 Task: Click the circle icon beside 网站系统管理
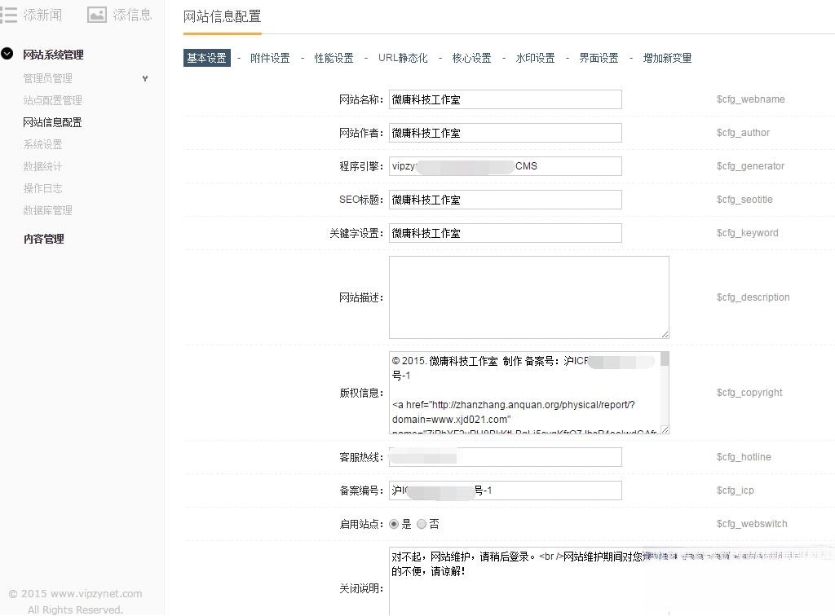7,55
